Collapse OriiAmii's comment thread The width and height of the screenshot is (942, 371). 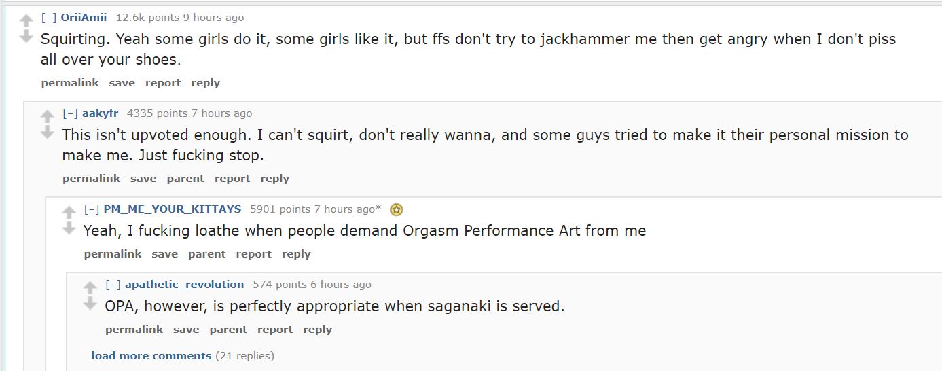tap(48, 18)
